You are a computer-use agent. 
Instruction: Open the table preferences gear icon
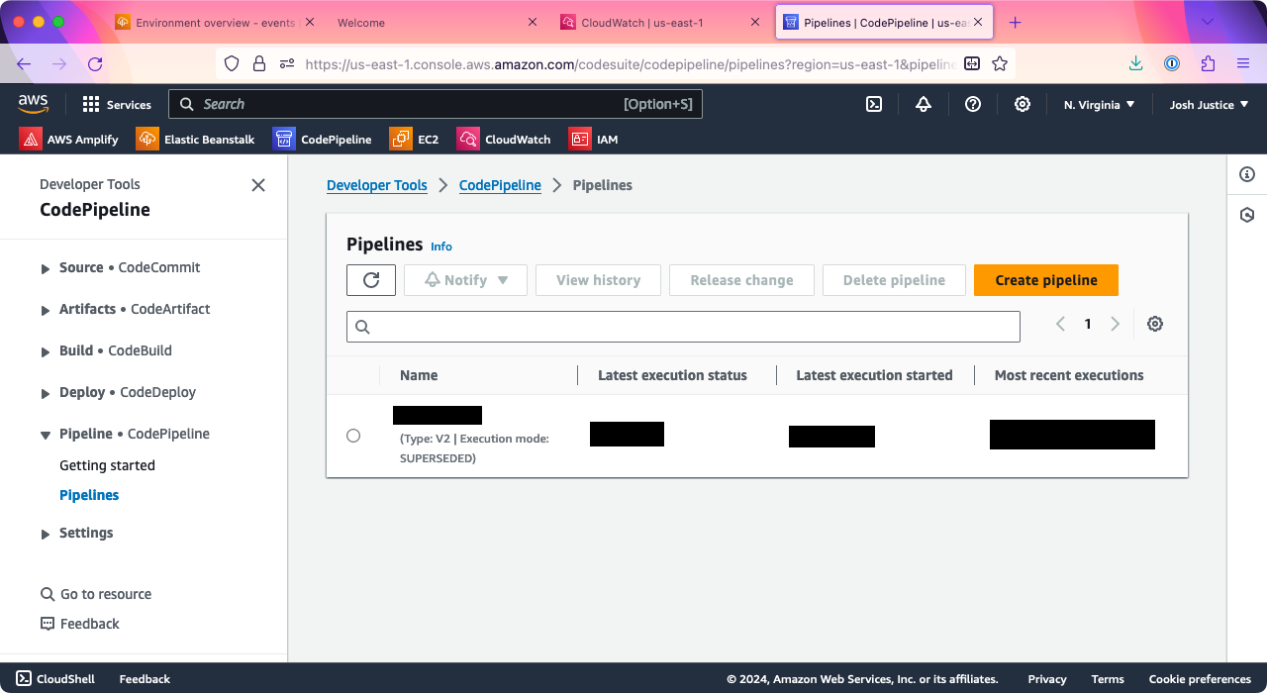pyautogui.click(x=1155, y=324)
